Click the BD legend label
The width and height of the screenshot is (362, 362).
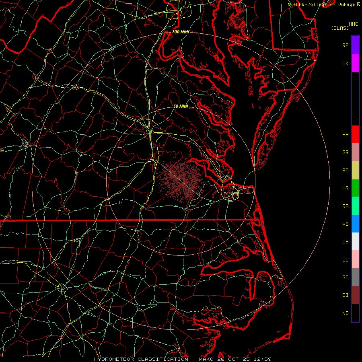point(345,171)
